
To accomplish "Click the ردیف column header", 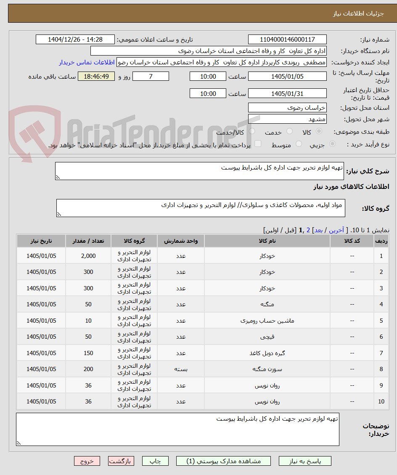I will point(381,241).
